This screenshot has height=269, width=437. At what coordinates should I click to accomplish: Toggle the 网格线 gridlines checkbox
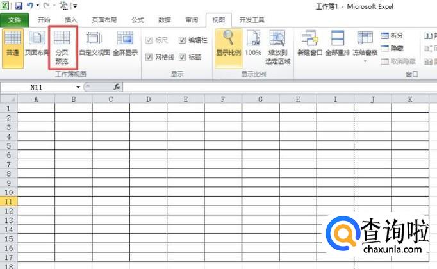point(149,57)
